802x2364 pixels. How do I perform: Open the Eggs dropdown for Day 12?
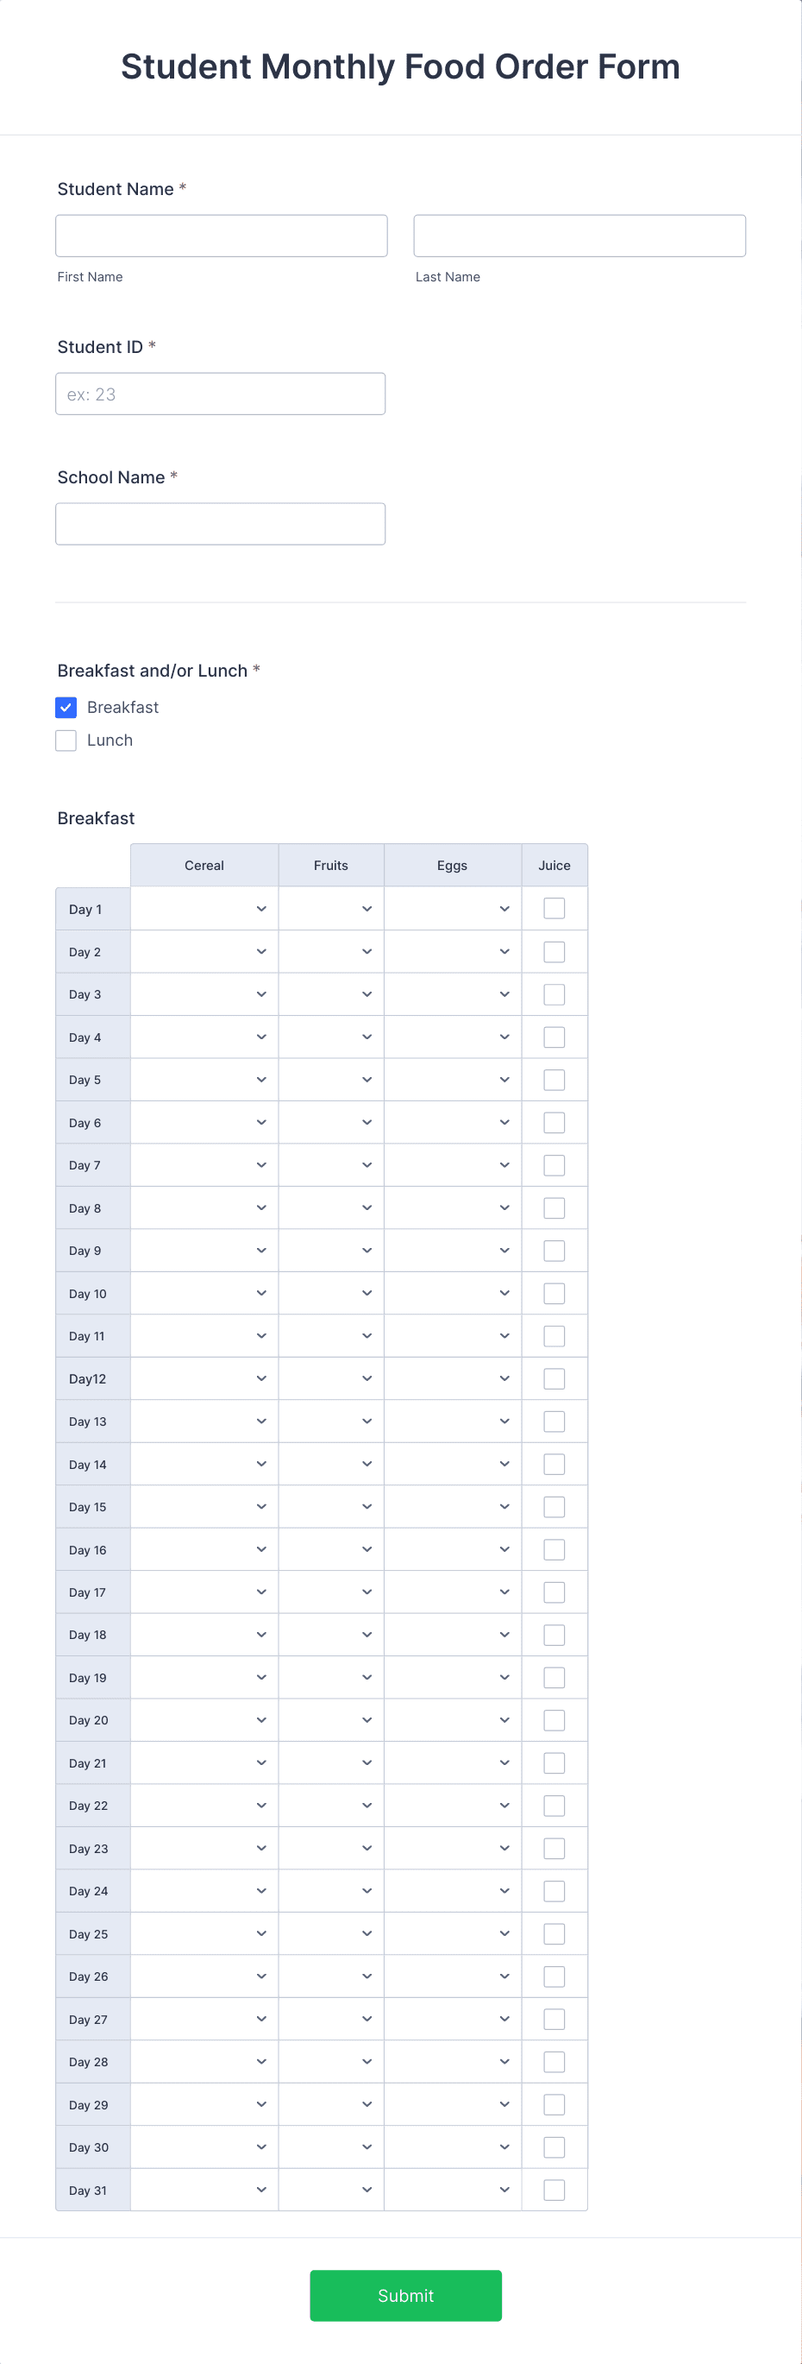coord(452,1377)
